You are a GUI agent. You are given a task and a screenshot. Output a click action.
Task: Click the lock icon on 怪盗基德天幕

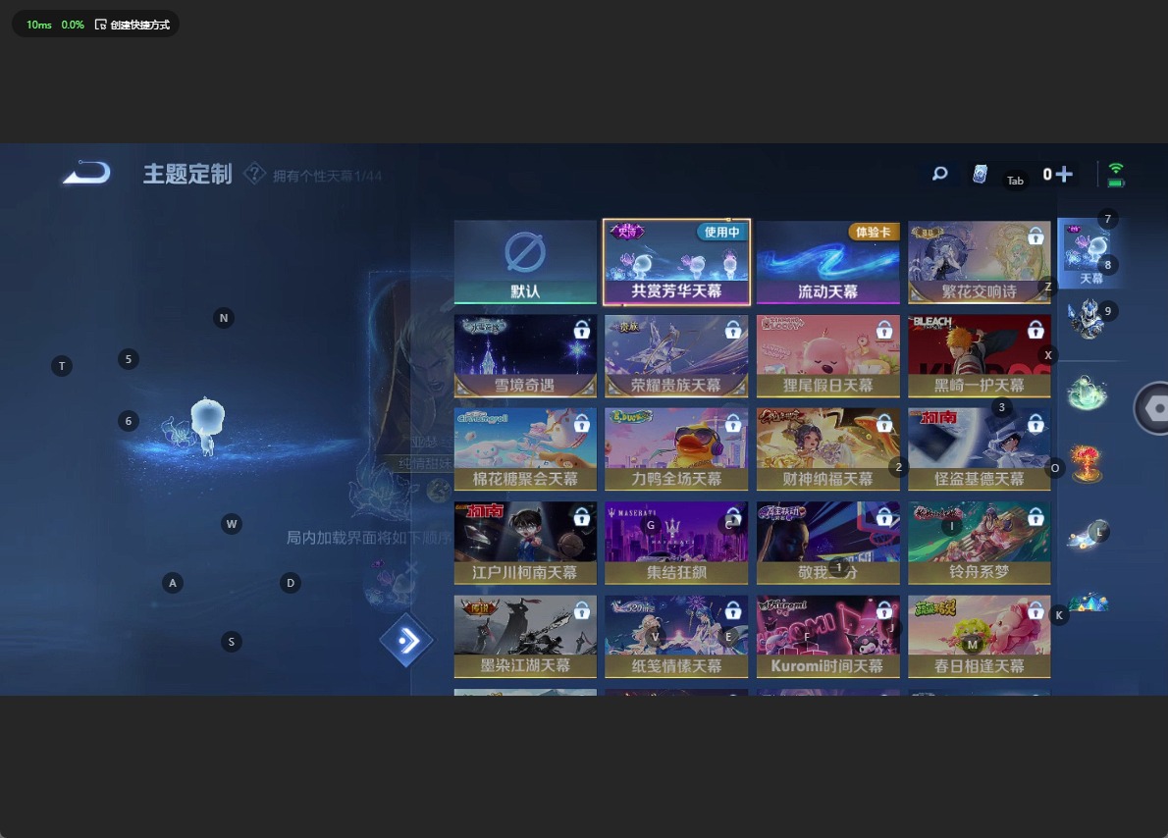1035,423
